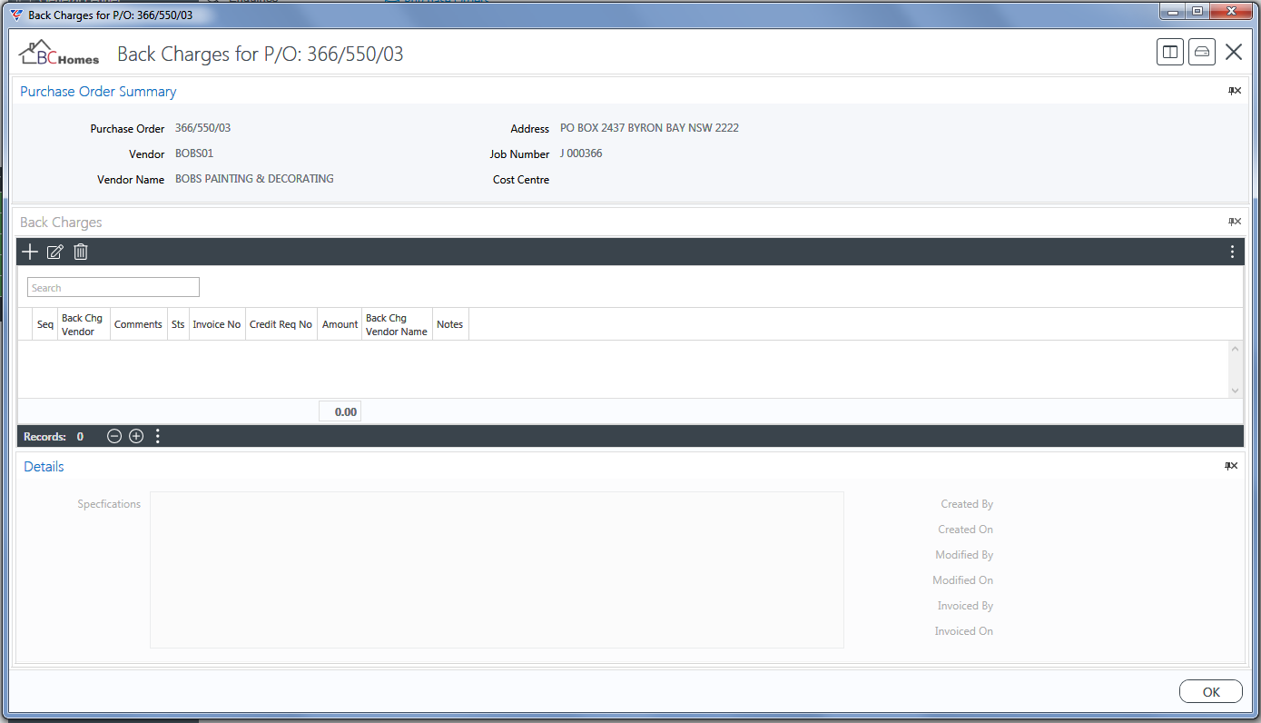The height and width of the screenshot is (723, 1261).
Task: Click the title bar application icon
Action: (16, 15)
